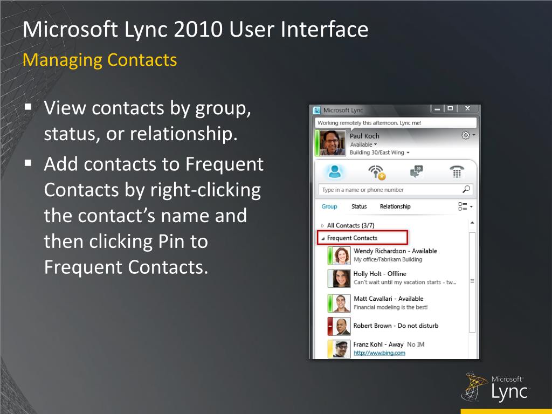This screenshot has height=414, width=552.
Task: Click the contact list vertical scrollbar thumb
Action: 472,281
